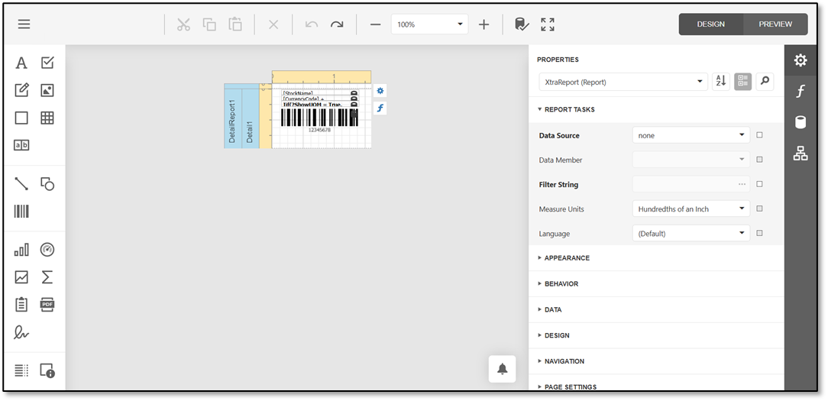Toggle full screen mode icon
The image size is (828, 401).
[x=548, y=24]
